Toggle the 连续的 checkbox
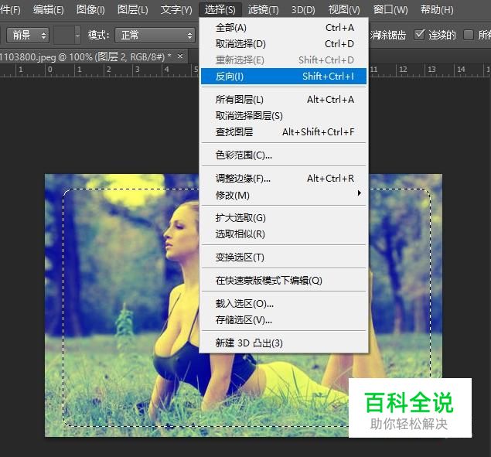Screen dimensions: 491x457 point(419,35)
